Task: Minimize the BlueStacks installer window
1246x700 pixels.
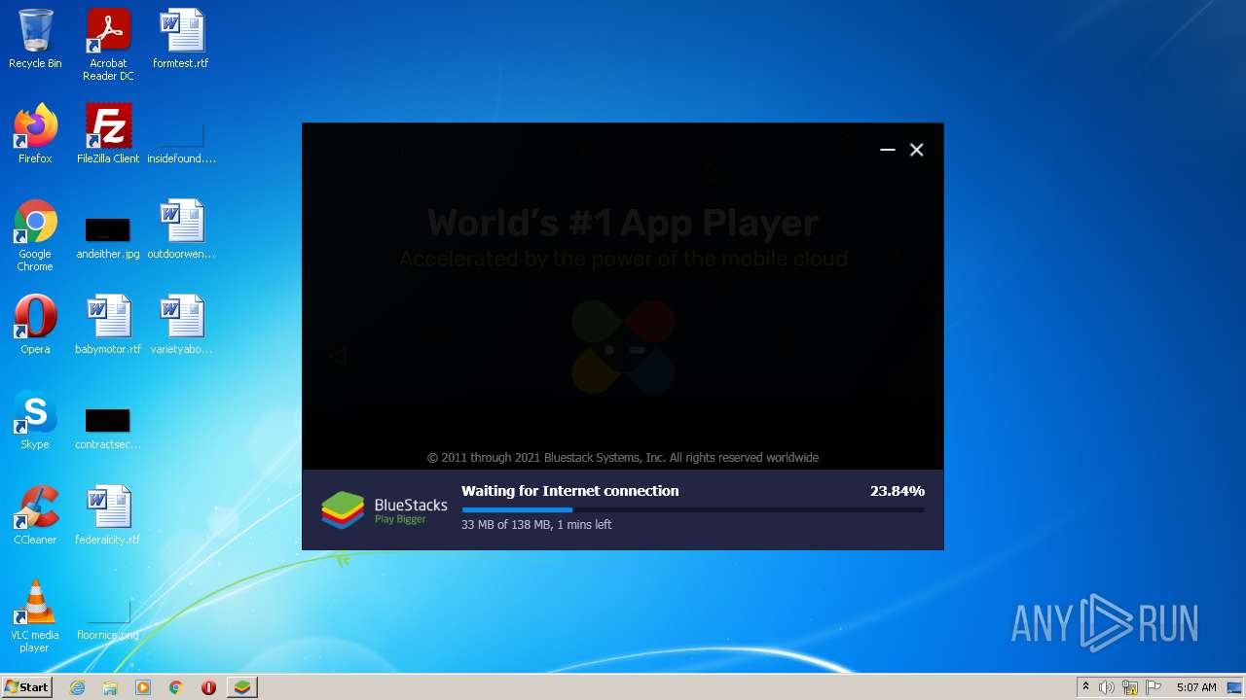Action: (887, 150)
